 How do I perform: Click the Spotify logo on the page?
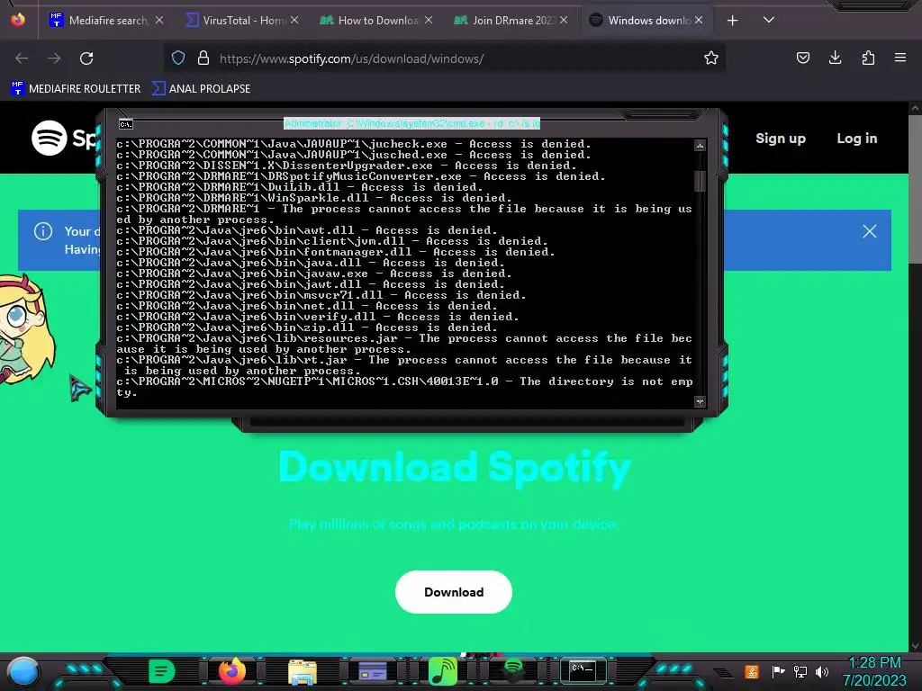click(64, 138)
